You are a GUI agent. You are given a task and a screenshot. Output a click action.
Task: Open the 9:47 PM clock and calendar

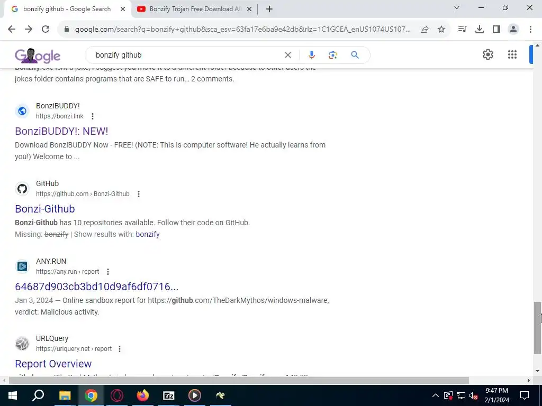[496, 395]
